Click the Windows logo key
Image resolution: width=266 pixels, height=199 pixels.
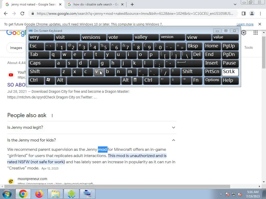click(x=50, y=81)
